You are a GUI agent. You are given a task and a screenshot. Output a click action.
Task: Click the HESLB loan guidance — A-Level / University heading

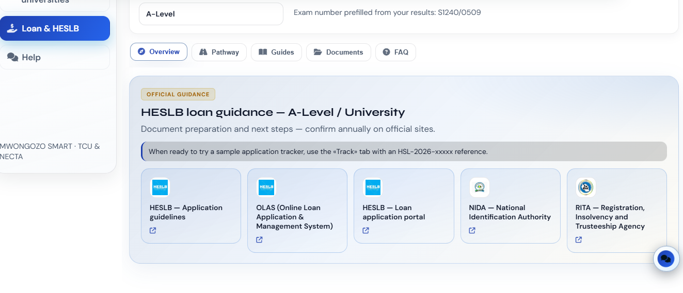point(273,112)
